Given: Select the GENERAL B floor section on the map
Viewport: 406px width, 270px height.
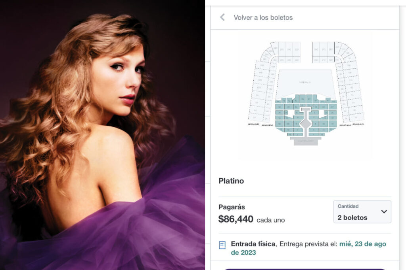Looking at the screenshot, I should pos(304,82).
